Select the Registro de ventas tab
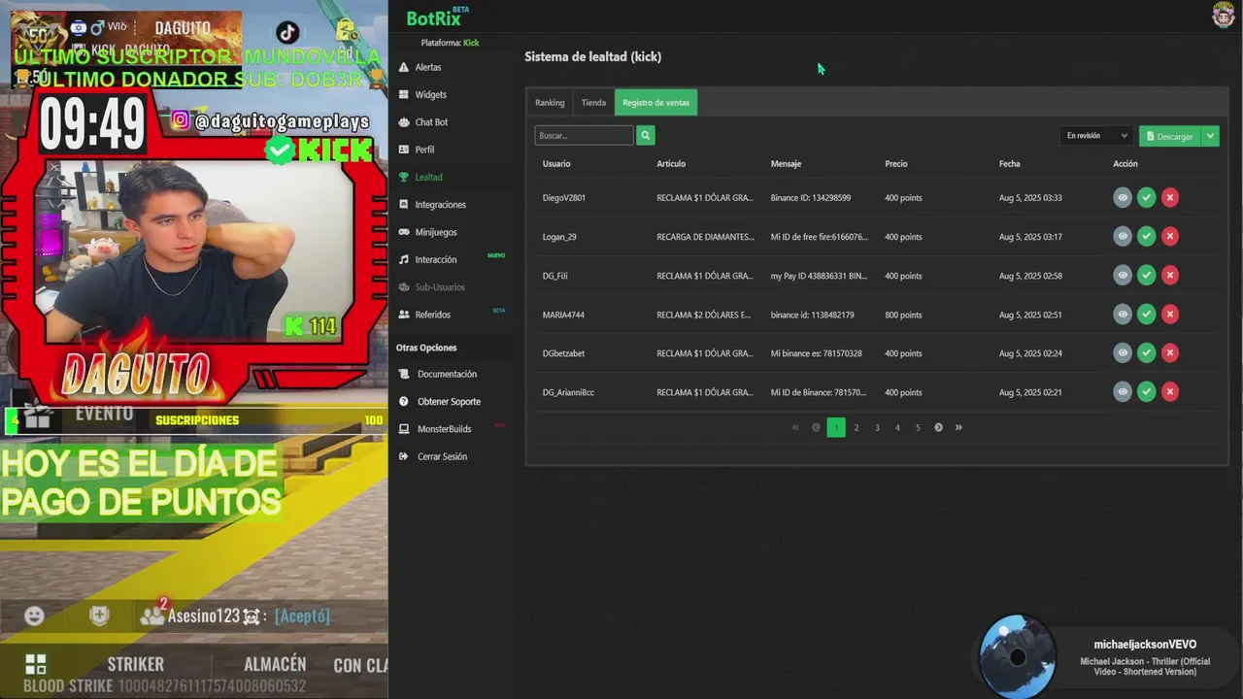Screen dimensions: 1243x699 655,102
